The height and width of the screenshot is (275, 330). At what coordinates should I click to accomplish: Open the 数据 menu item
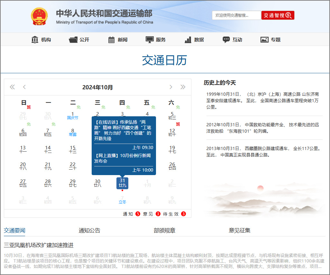[x=199, y=40]
